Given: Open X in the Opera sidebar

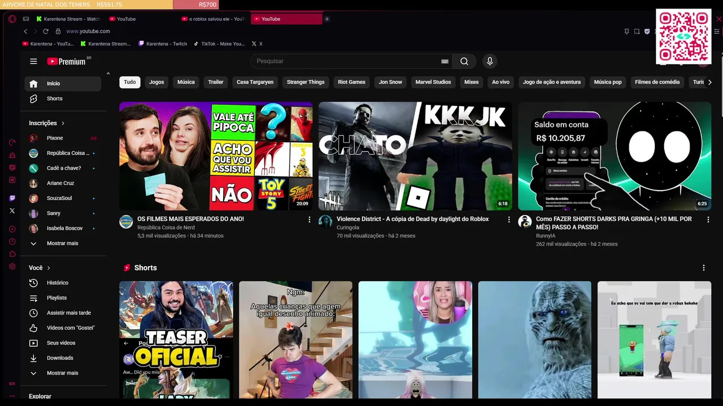Looking at the screenshot, I should pos(12,211).
